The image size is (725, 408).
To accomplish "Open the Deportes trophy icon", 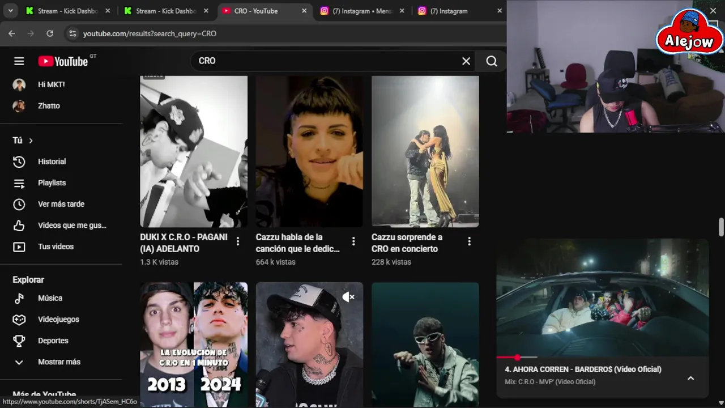I will pyautogui.click(x=19, y=341).
